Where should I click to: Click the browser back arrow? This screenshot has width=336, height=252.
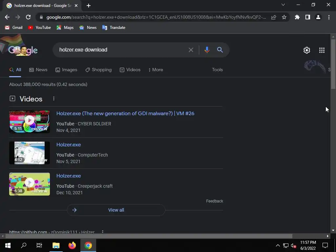(7, 17)
